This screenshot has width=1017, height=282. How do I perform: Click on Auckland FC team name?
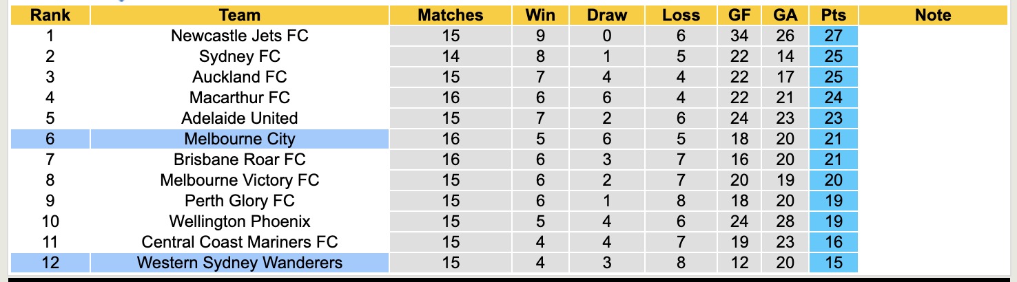tap(239, 77)
